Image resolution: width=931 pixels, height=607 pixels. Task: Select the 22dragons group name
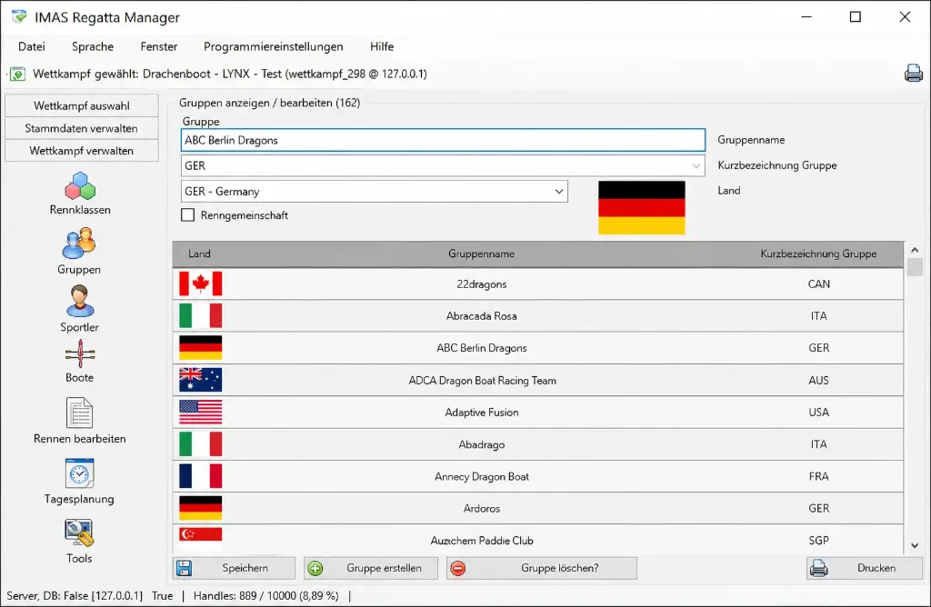[x=482, y=284]
